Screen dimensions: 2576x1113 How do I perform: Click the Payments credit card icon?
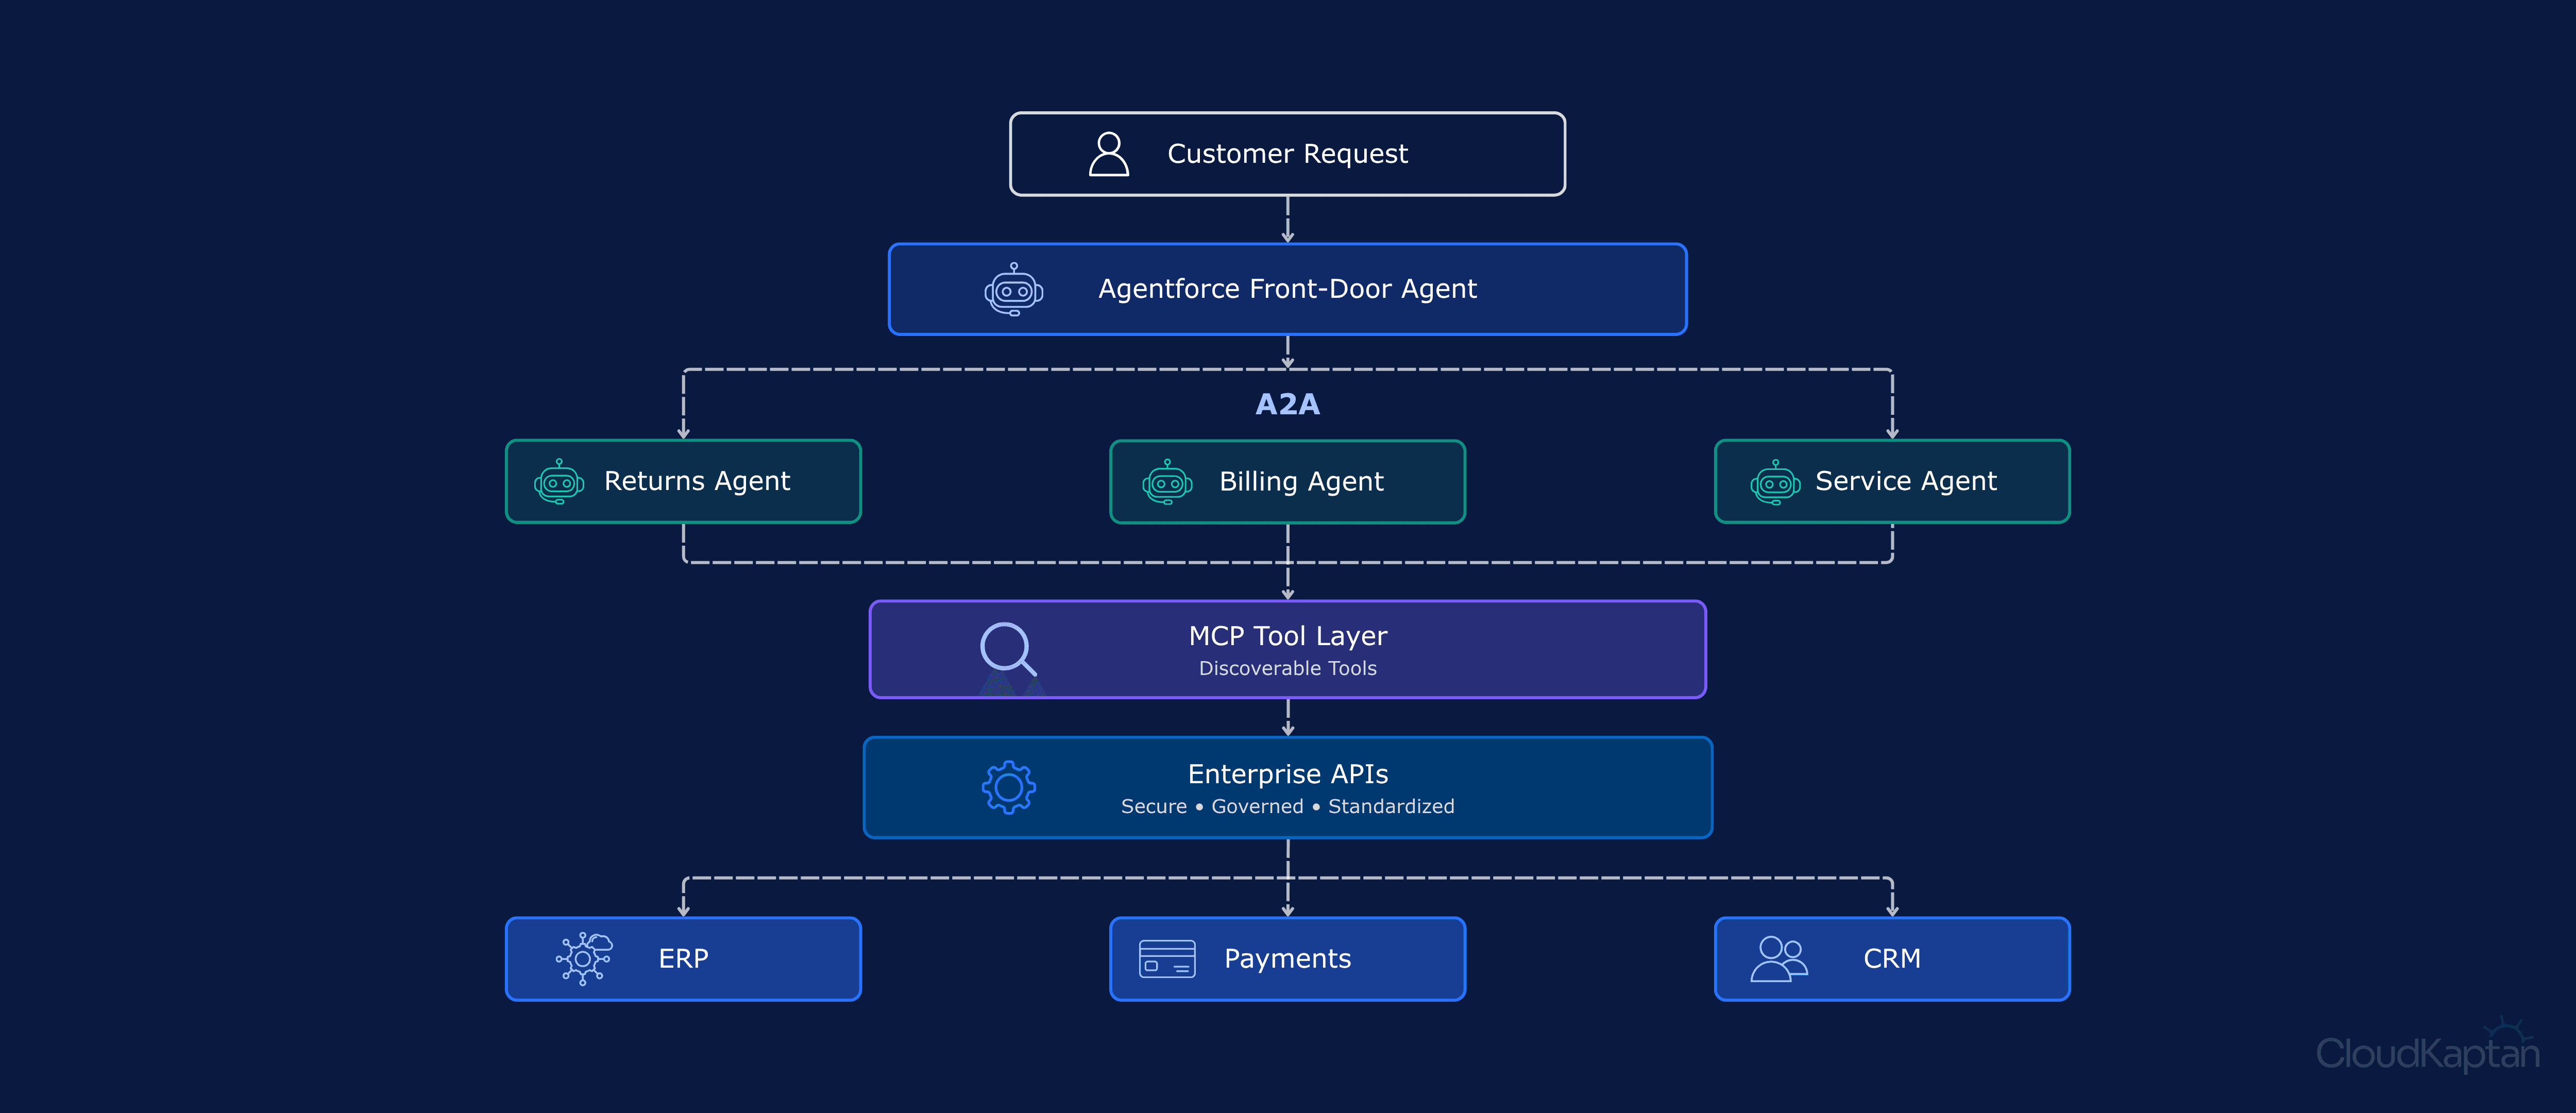1167,959
